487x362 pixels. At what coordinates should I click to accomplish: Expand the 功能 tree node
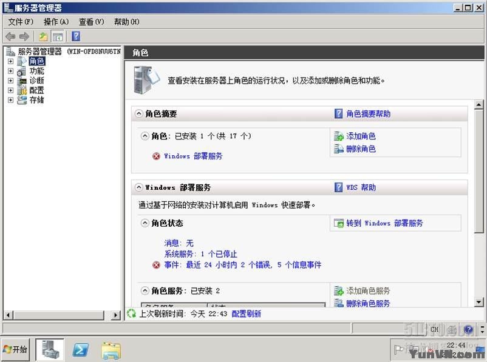(x=10, y=71)
